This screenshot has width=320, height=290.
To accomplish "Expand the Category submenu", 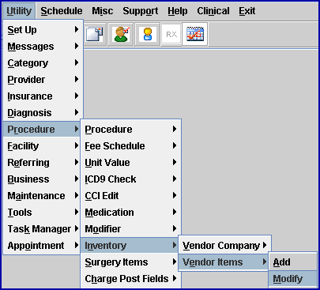I will (43, 63).
